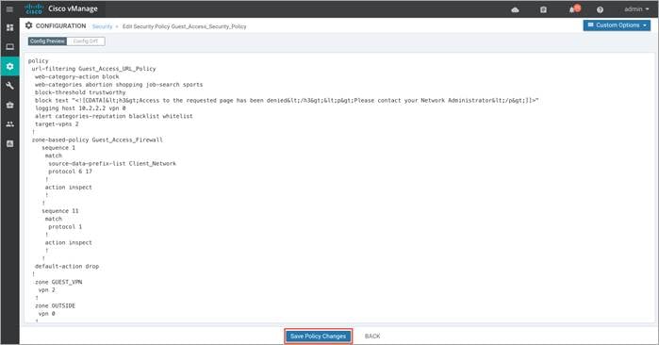Open the Configuration gear sidebar icon

pos(9,66)
